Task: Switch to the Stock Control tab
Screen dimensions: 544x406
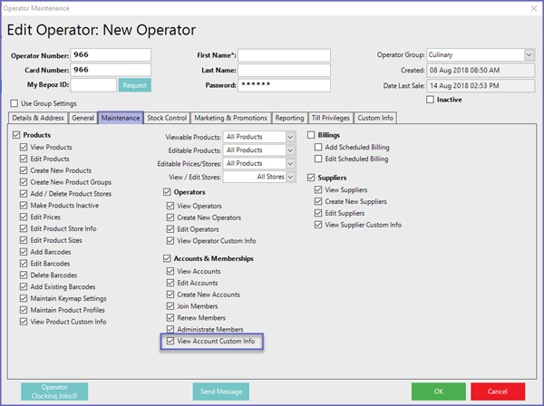Action: pos(168,118)
